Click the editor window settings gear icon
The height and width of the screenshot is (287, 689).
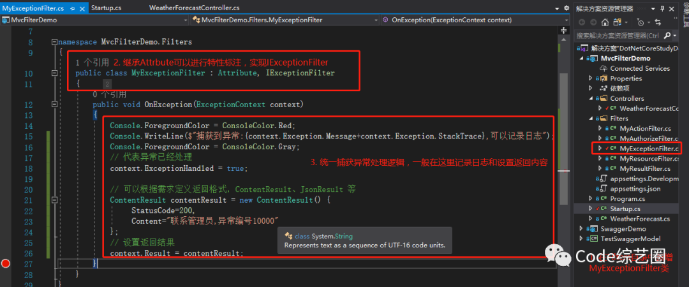pyautogui.click(x=565, y=8)
